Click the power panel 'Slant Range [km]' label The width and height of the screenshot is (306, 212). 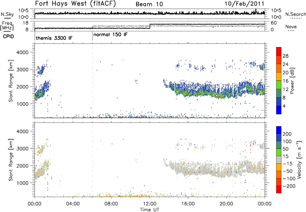click(x=11, y=81)
